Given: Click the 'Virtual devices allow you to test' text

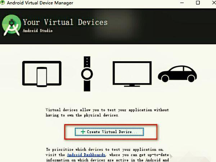Looking at the screenshot, I should 107,113.
